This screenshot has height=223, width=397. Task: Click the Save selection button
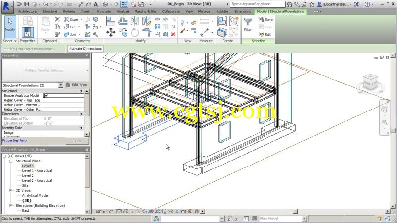[x=266, y=19]
